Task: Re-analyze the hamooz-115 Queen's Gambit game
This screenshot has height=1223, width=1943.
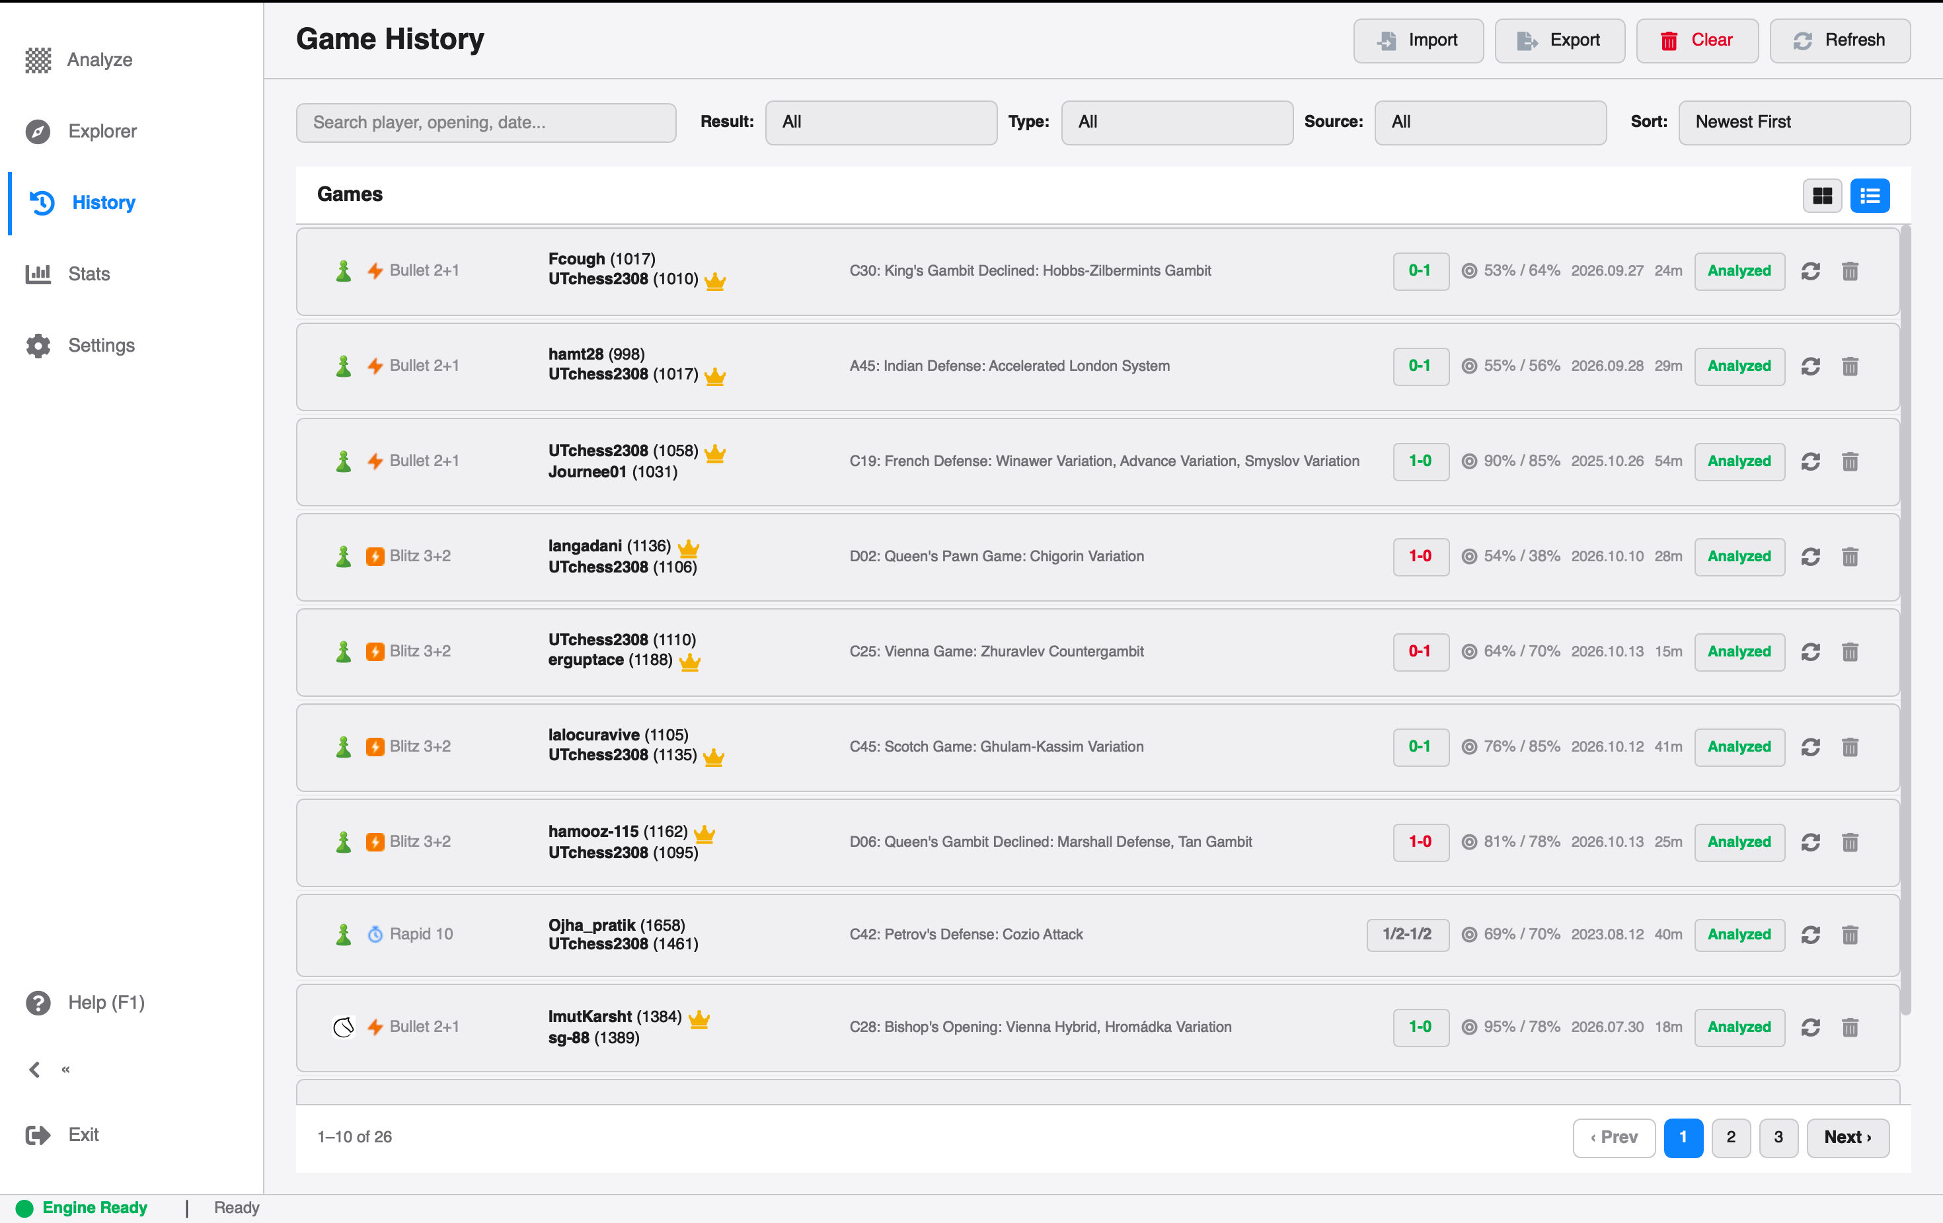Action: tap(1810, 843)
